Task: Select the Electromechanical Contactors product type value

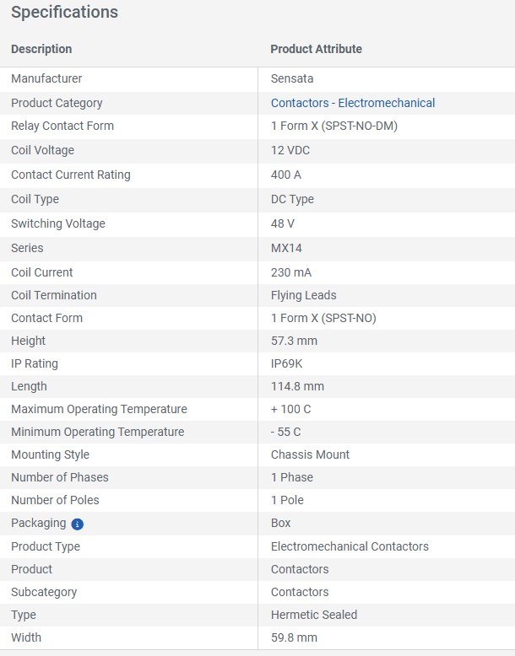Action: pos(350,546)
